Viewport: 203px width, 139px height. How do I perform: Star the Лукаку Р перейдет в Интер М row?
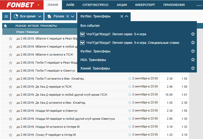coord(10,135)
